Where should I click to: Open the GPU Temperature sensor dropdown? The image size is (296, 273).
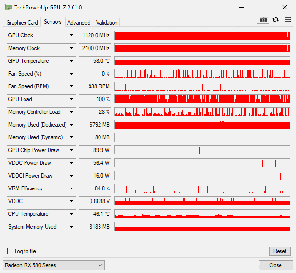click(x=71, y=61)
